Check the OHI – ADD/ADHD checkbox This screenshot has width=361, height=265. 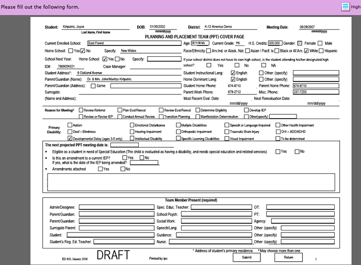pos(278,131)
